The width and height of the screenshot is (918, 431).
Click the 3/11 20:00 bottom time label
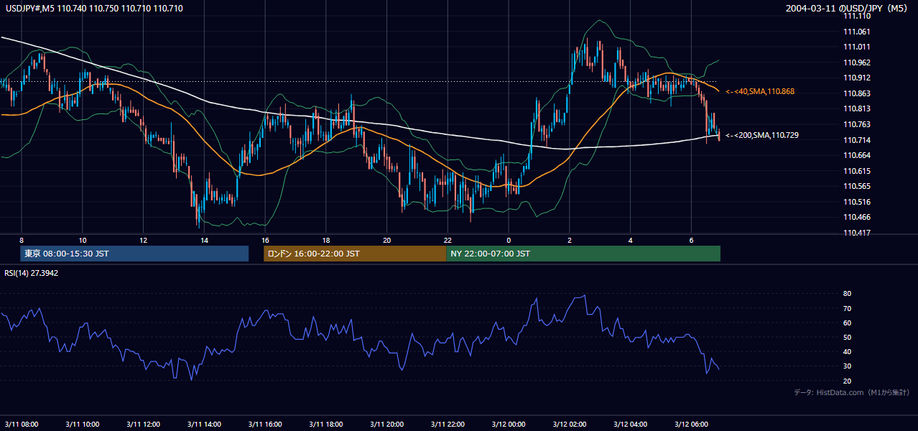click(387, 425)
